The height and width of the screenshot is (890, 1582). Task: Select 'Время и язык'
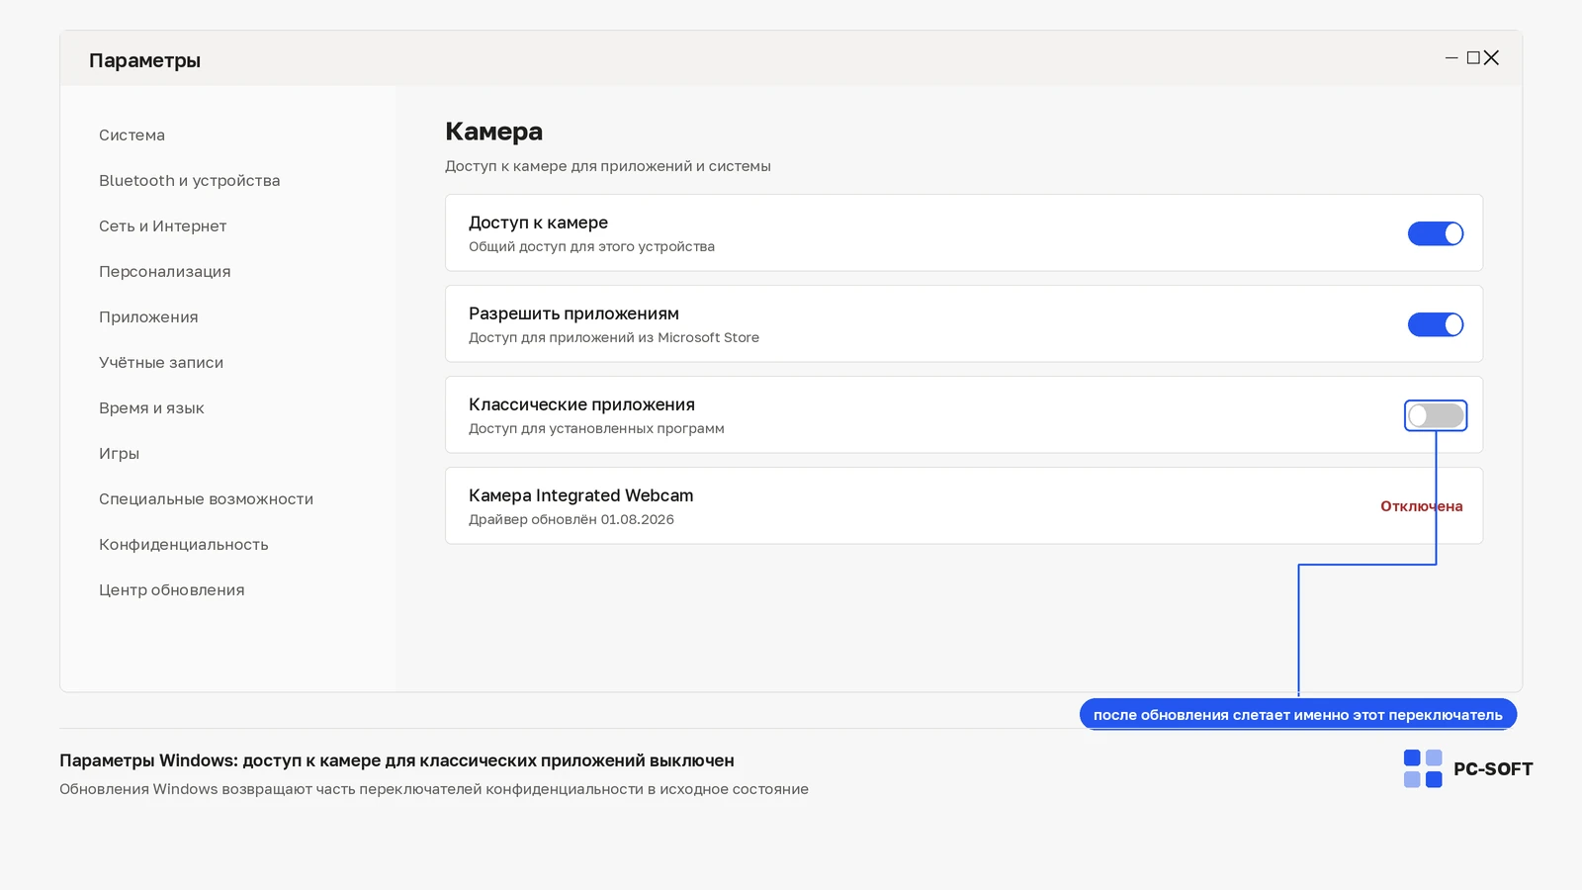pyautogui.click(x=151, y=408)
